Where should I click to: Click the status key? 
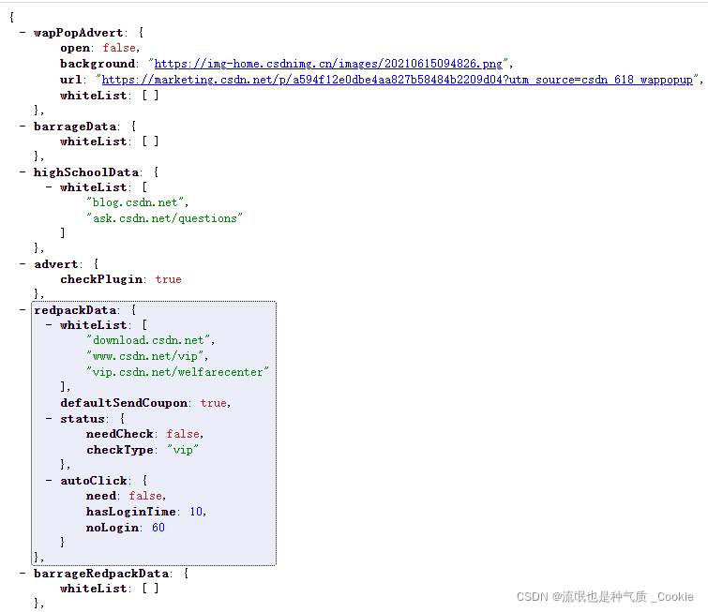pos(82,419)
